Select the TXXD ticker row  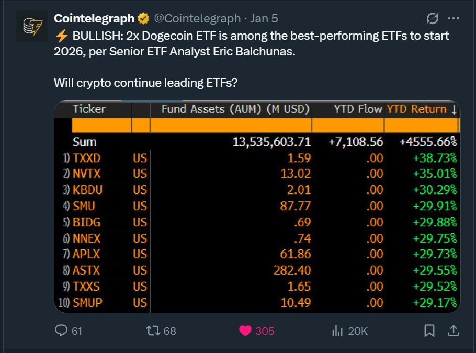pyautogui.click(x=87, y=158)
